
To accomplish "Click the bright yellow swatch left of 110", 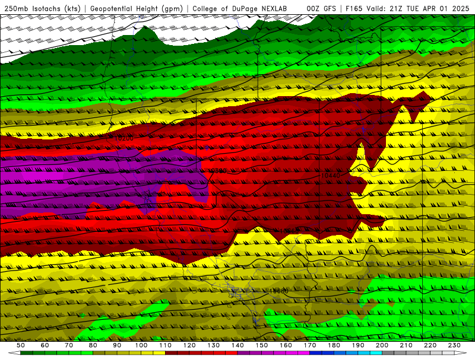I will pyautogui.click(x=159, y=353).
